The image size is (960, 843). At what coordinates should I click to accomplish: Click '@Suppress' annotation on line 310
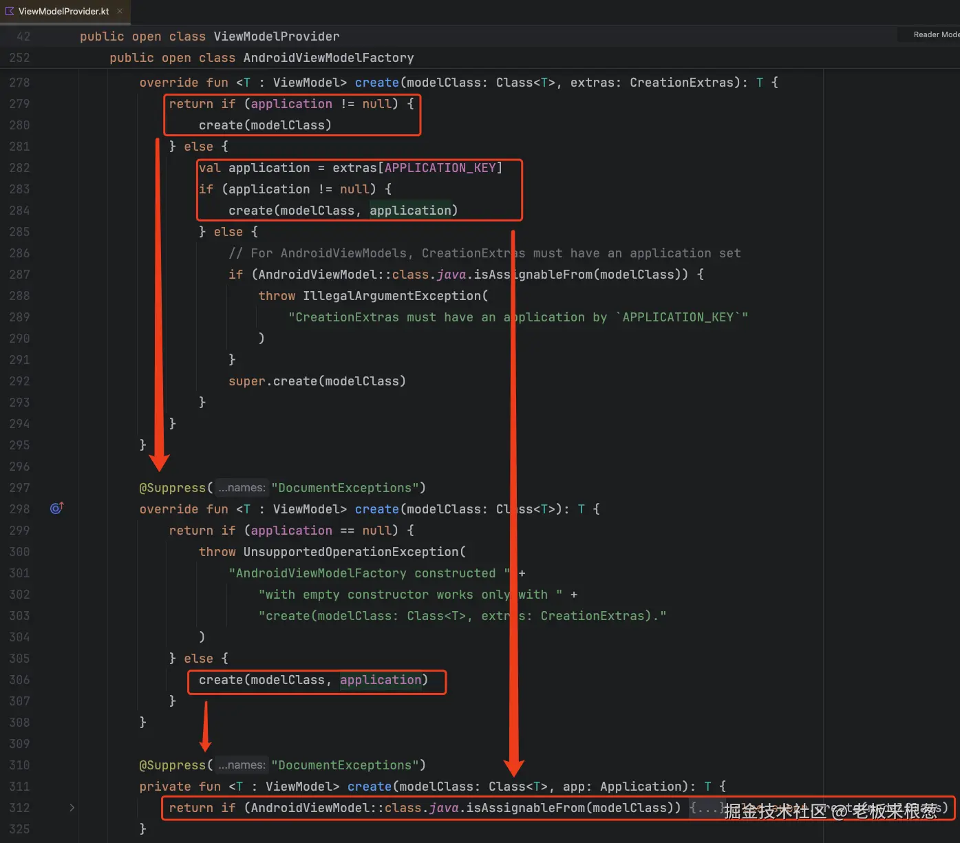(x=173, y=765)
